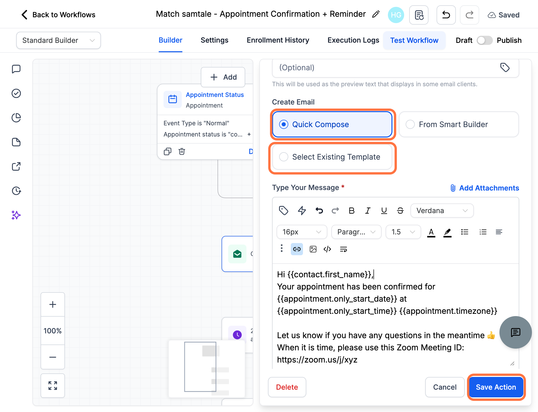Click the lightning bolt trigger links icon

point(302,211)
